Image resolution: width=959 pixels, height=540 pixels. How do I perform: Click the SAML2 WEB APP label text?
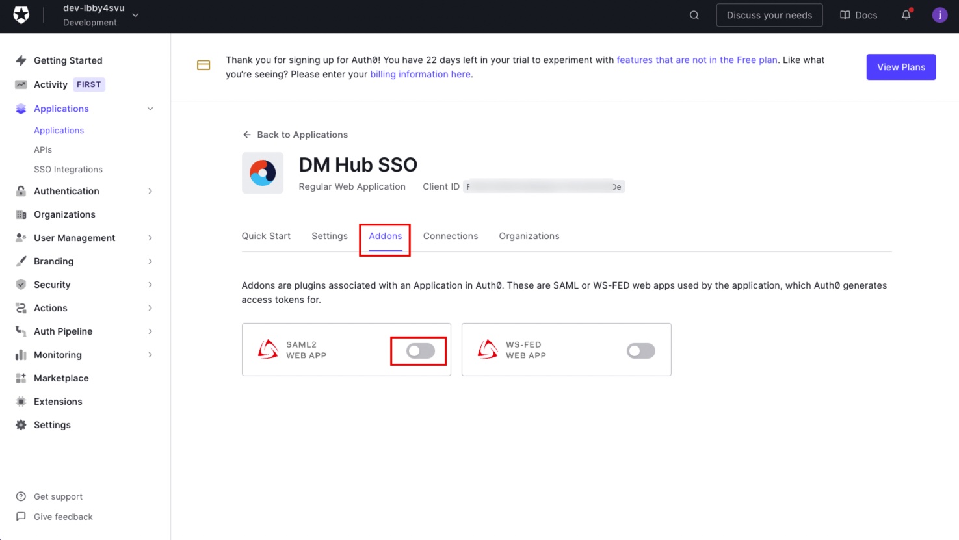tap(306, 350)
